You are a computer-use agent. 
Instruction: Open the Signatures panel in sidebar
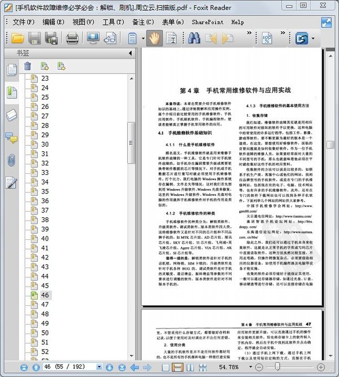point(11,183)
